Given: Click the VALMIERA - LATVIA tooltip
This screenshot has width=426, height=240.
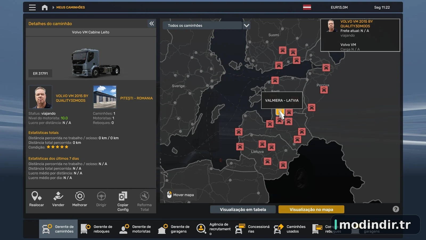Looking at the screenshot, I should pos(282,100).
